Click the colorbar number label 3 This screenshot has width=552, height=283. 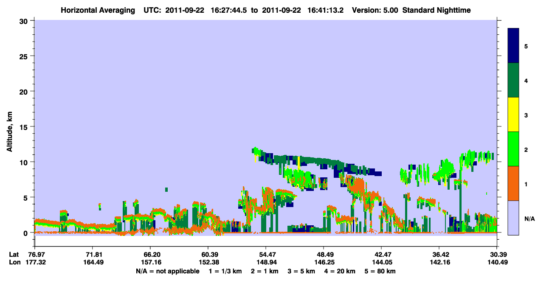pos(526,115)
